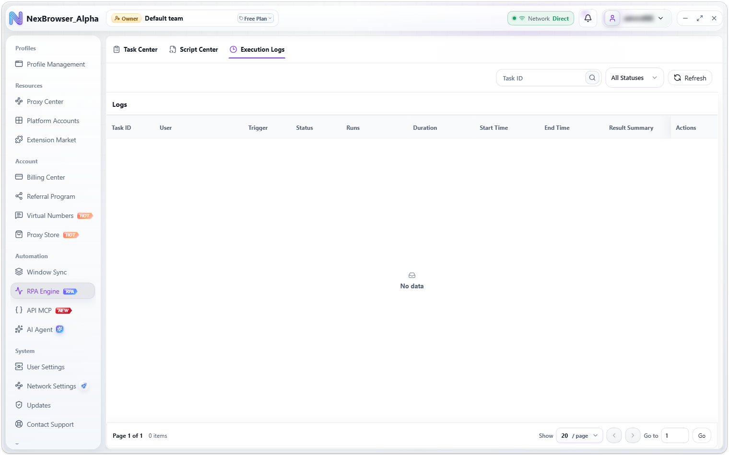The height and width of the screenshot is (455, 729).
Task: Click the Task ID search magnifier icon
Action: [592, 78]
